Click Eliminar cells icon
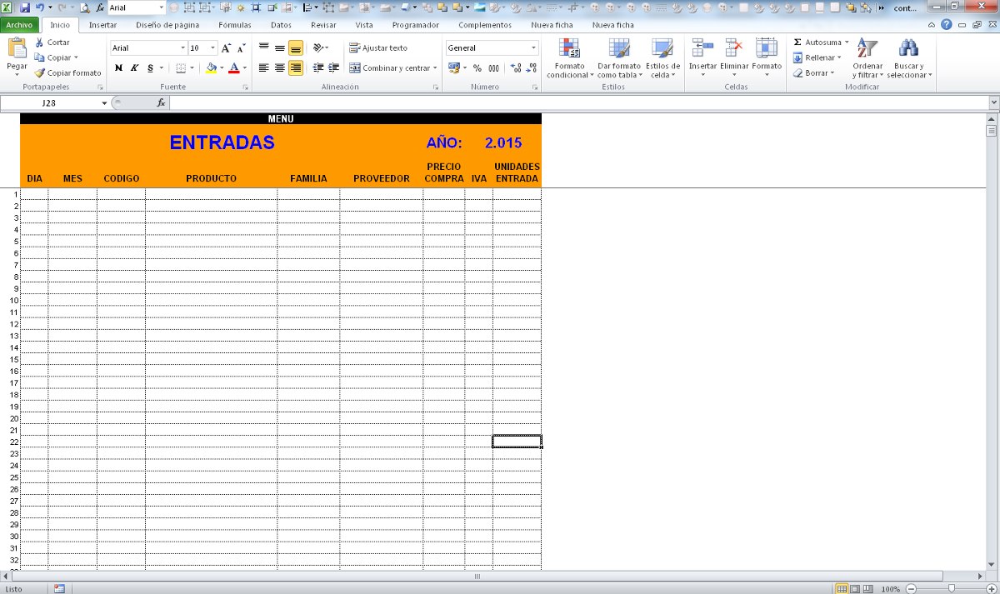The width and height of the screenshot is (1000, 594). [x=734, y=47]
